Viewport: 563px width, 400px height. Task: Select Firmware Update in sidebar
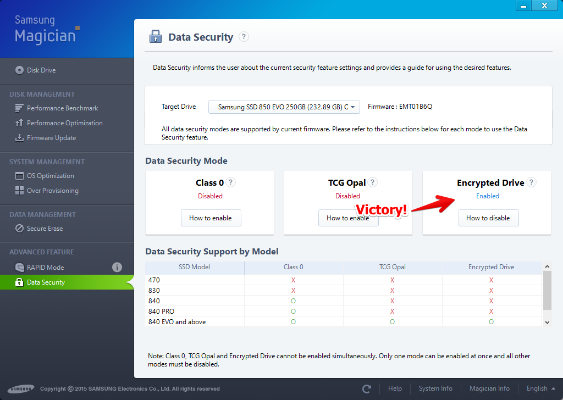[x=51, y=138]
